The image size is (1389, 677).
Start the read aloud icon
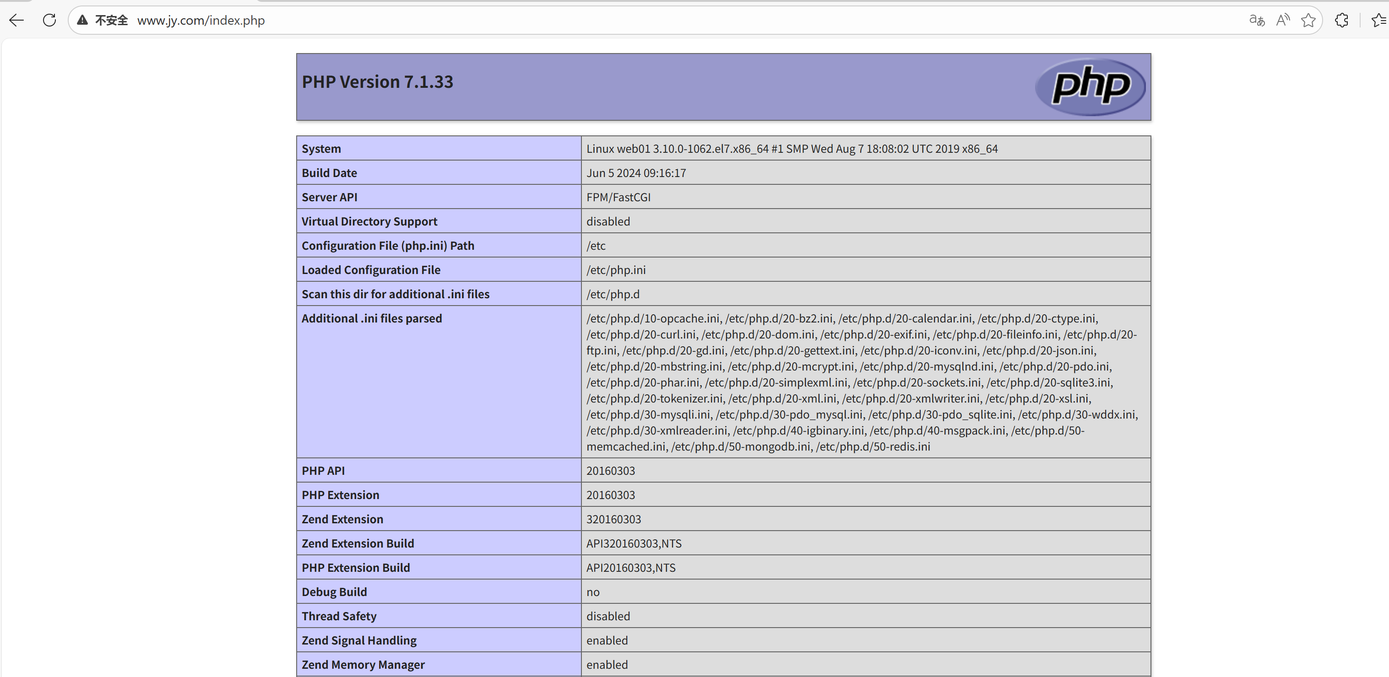1283,21
